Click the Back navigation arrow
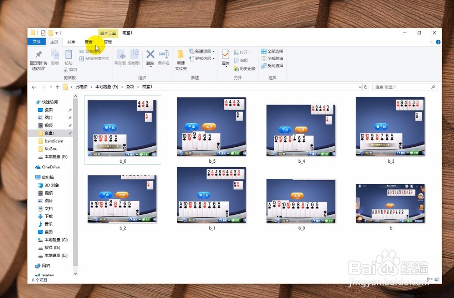Screen dimensions: 454x298 (x=34, y=87)
